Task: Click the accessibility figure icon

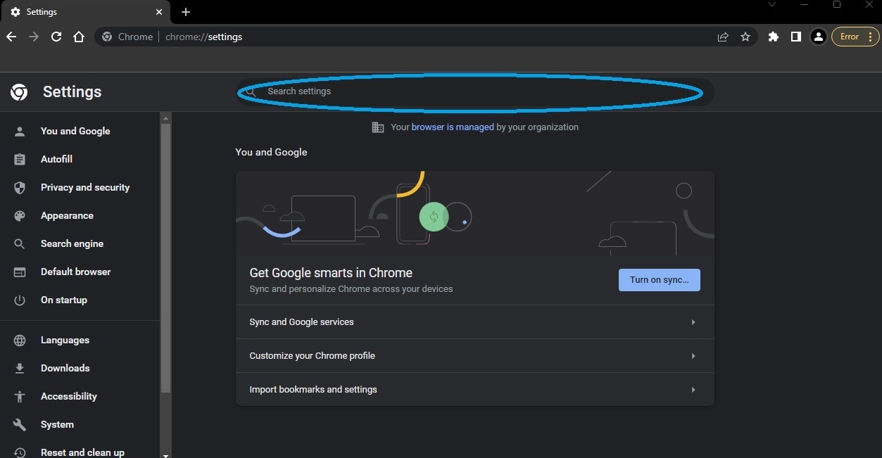Action: point(20,396)
